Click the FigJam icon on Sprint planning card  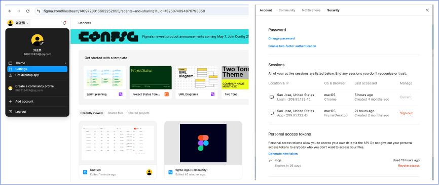tap(121, 95)
